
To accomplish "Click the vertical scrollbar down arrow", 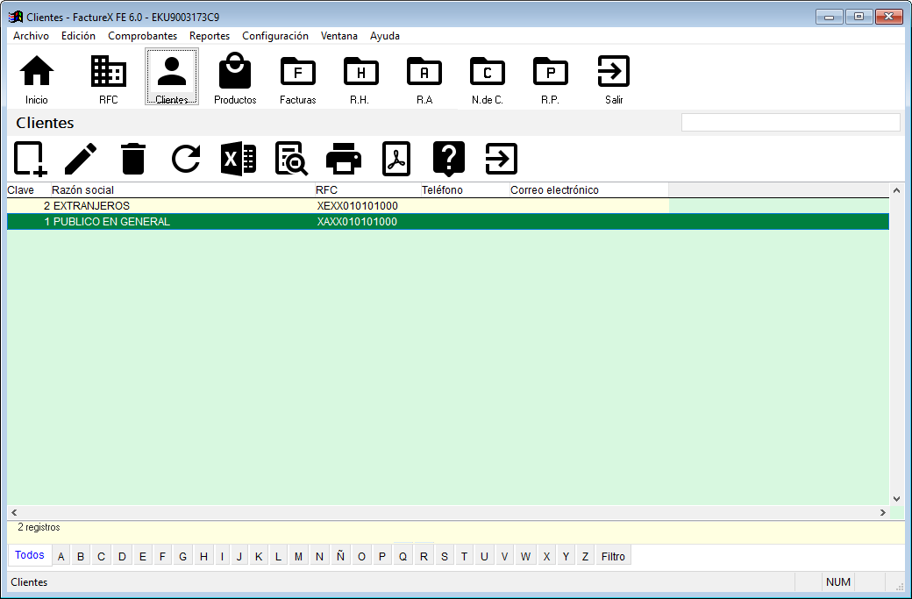I will tap(896, 499).
